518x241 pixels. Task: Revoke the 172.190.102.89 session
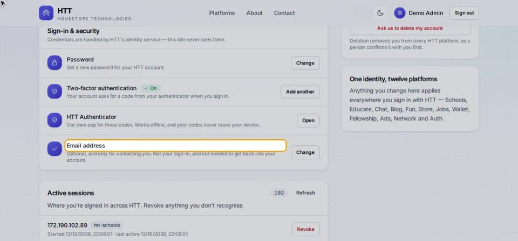(x=305, y=229)
